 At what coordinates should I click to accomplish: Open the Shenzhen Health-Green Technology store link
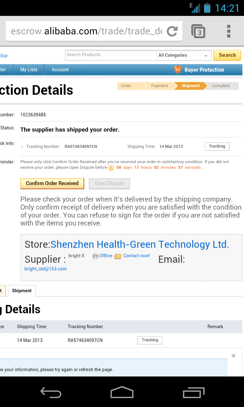[140, 244]
